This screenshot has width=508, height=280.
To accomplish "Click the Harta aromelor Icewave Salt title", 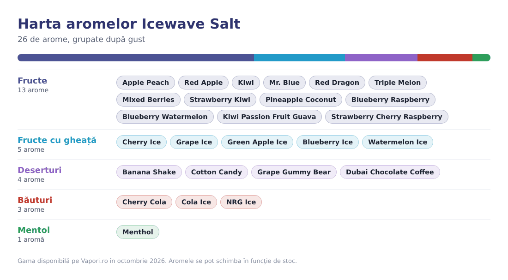I will [129, 24].
